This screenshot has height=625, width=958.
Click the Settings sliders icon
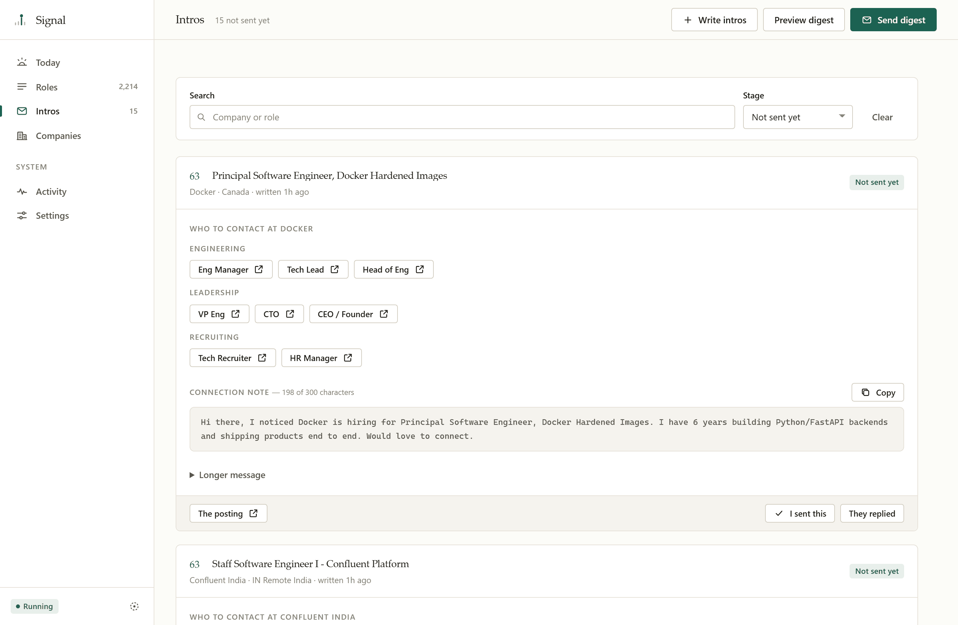click(x=22, y=215)
